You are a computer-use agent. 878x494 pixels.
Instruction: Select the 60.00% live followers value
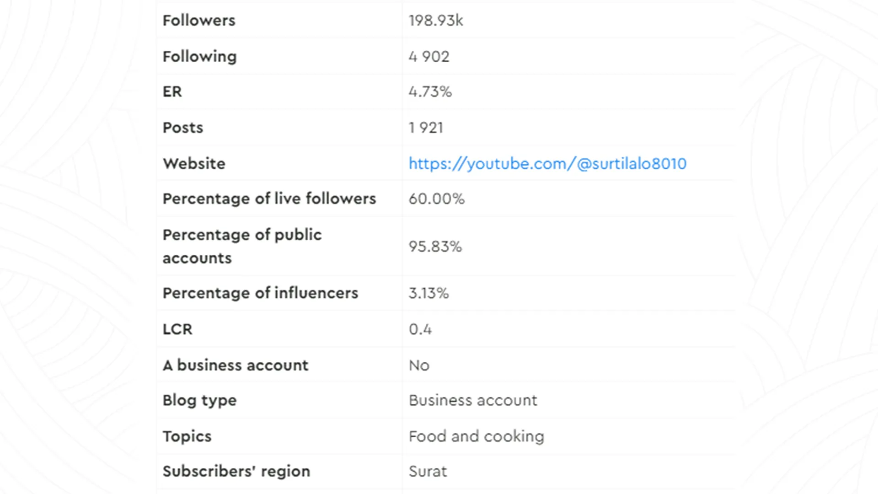coord(436,199)
